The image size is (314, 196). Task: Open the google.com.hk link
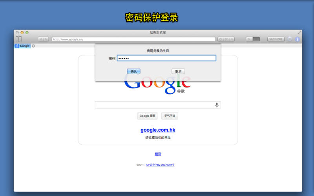pos(158,130)
